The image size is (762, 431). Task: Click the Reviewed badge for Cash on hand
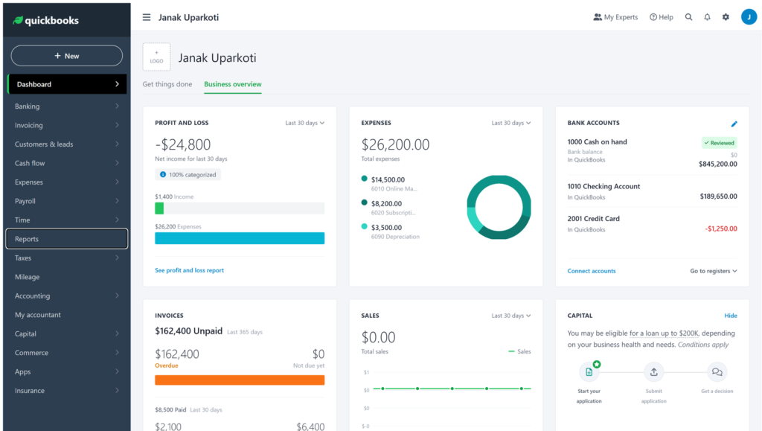pyautogui.click(x=720, y=143)
